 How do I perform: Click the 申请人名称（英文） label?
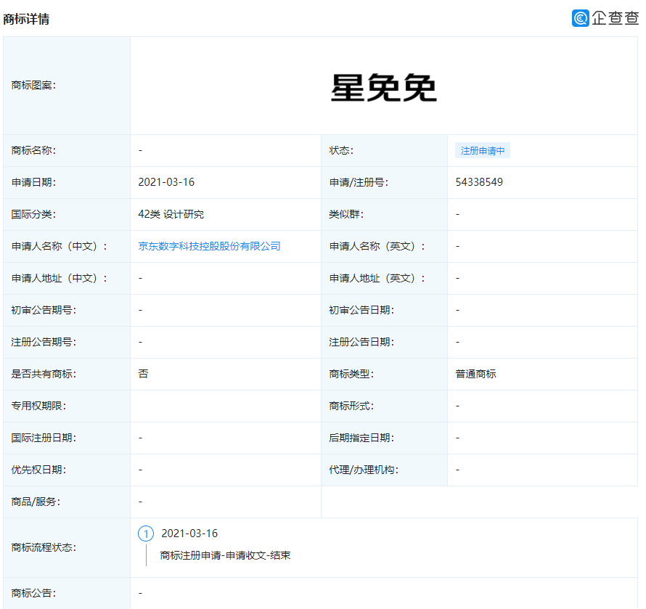(377, 246)
